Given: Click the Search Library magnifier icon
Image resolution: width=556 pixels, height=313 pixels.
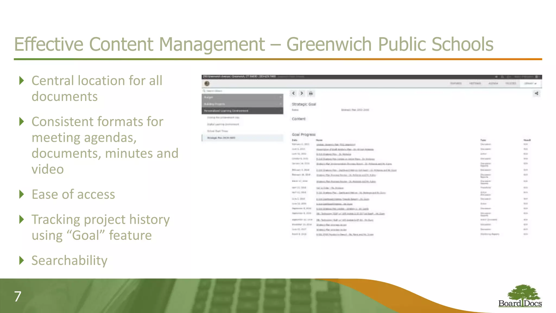Looking at the screenshot, I should coord(204,91).
